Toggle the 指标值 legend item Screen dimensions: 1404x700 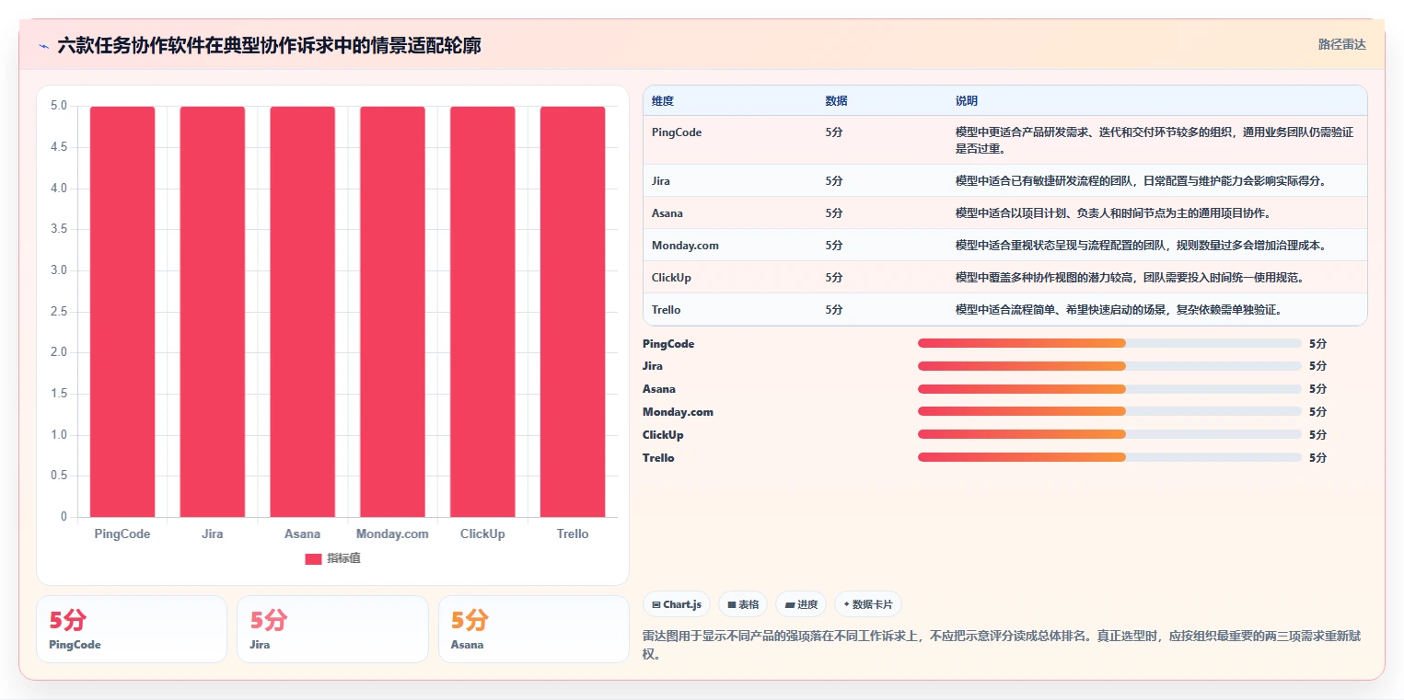coord(332,558)
